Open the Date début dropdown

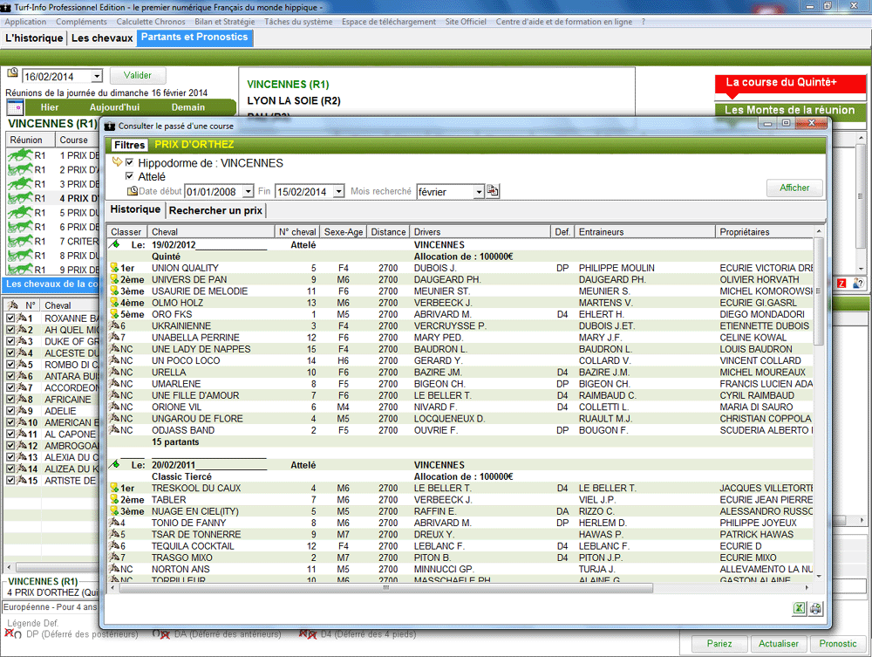(x=249, y=191)
